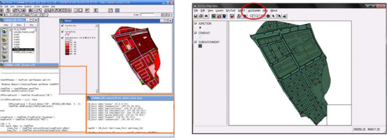Toggle the SUBCATCHMENT layer checkbox

point(196,42)
